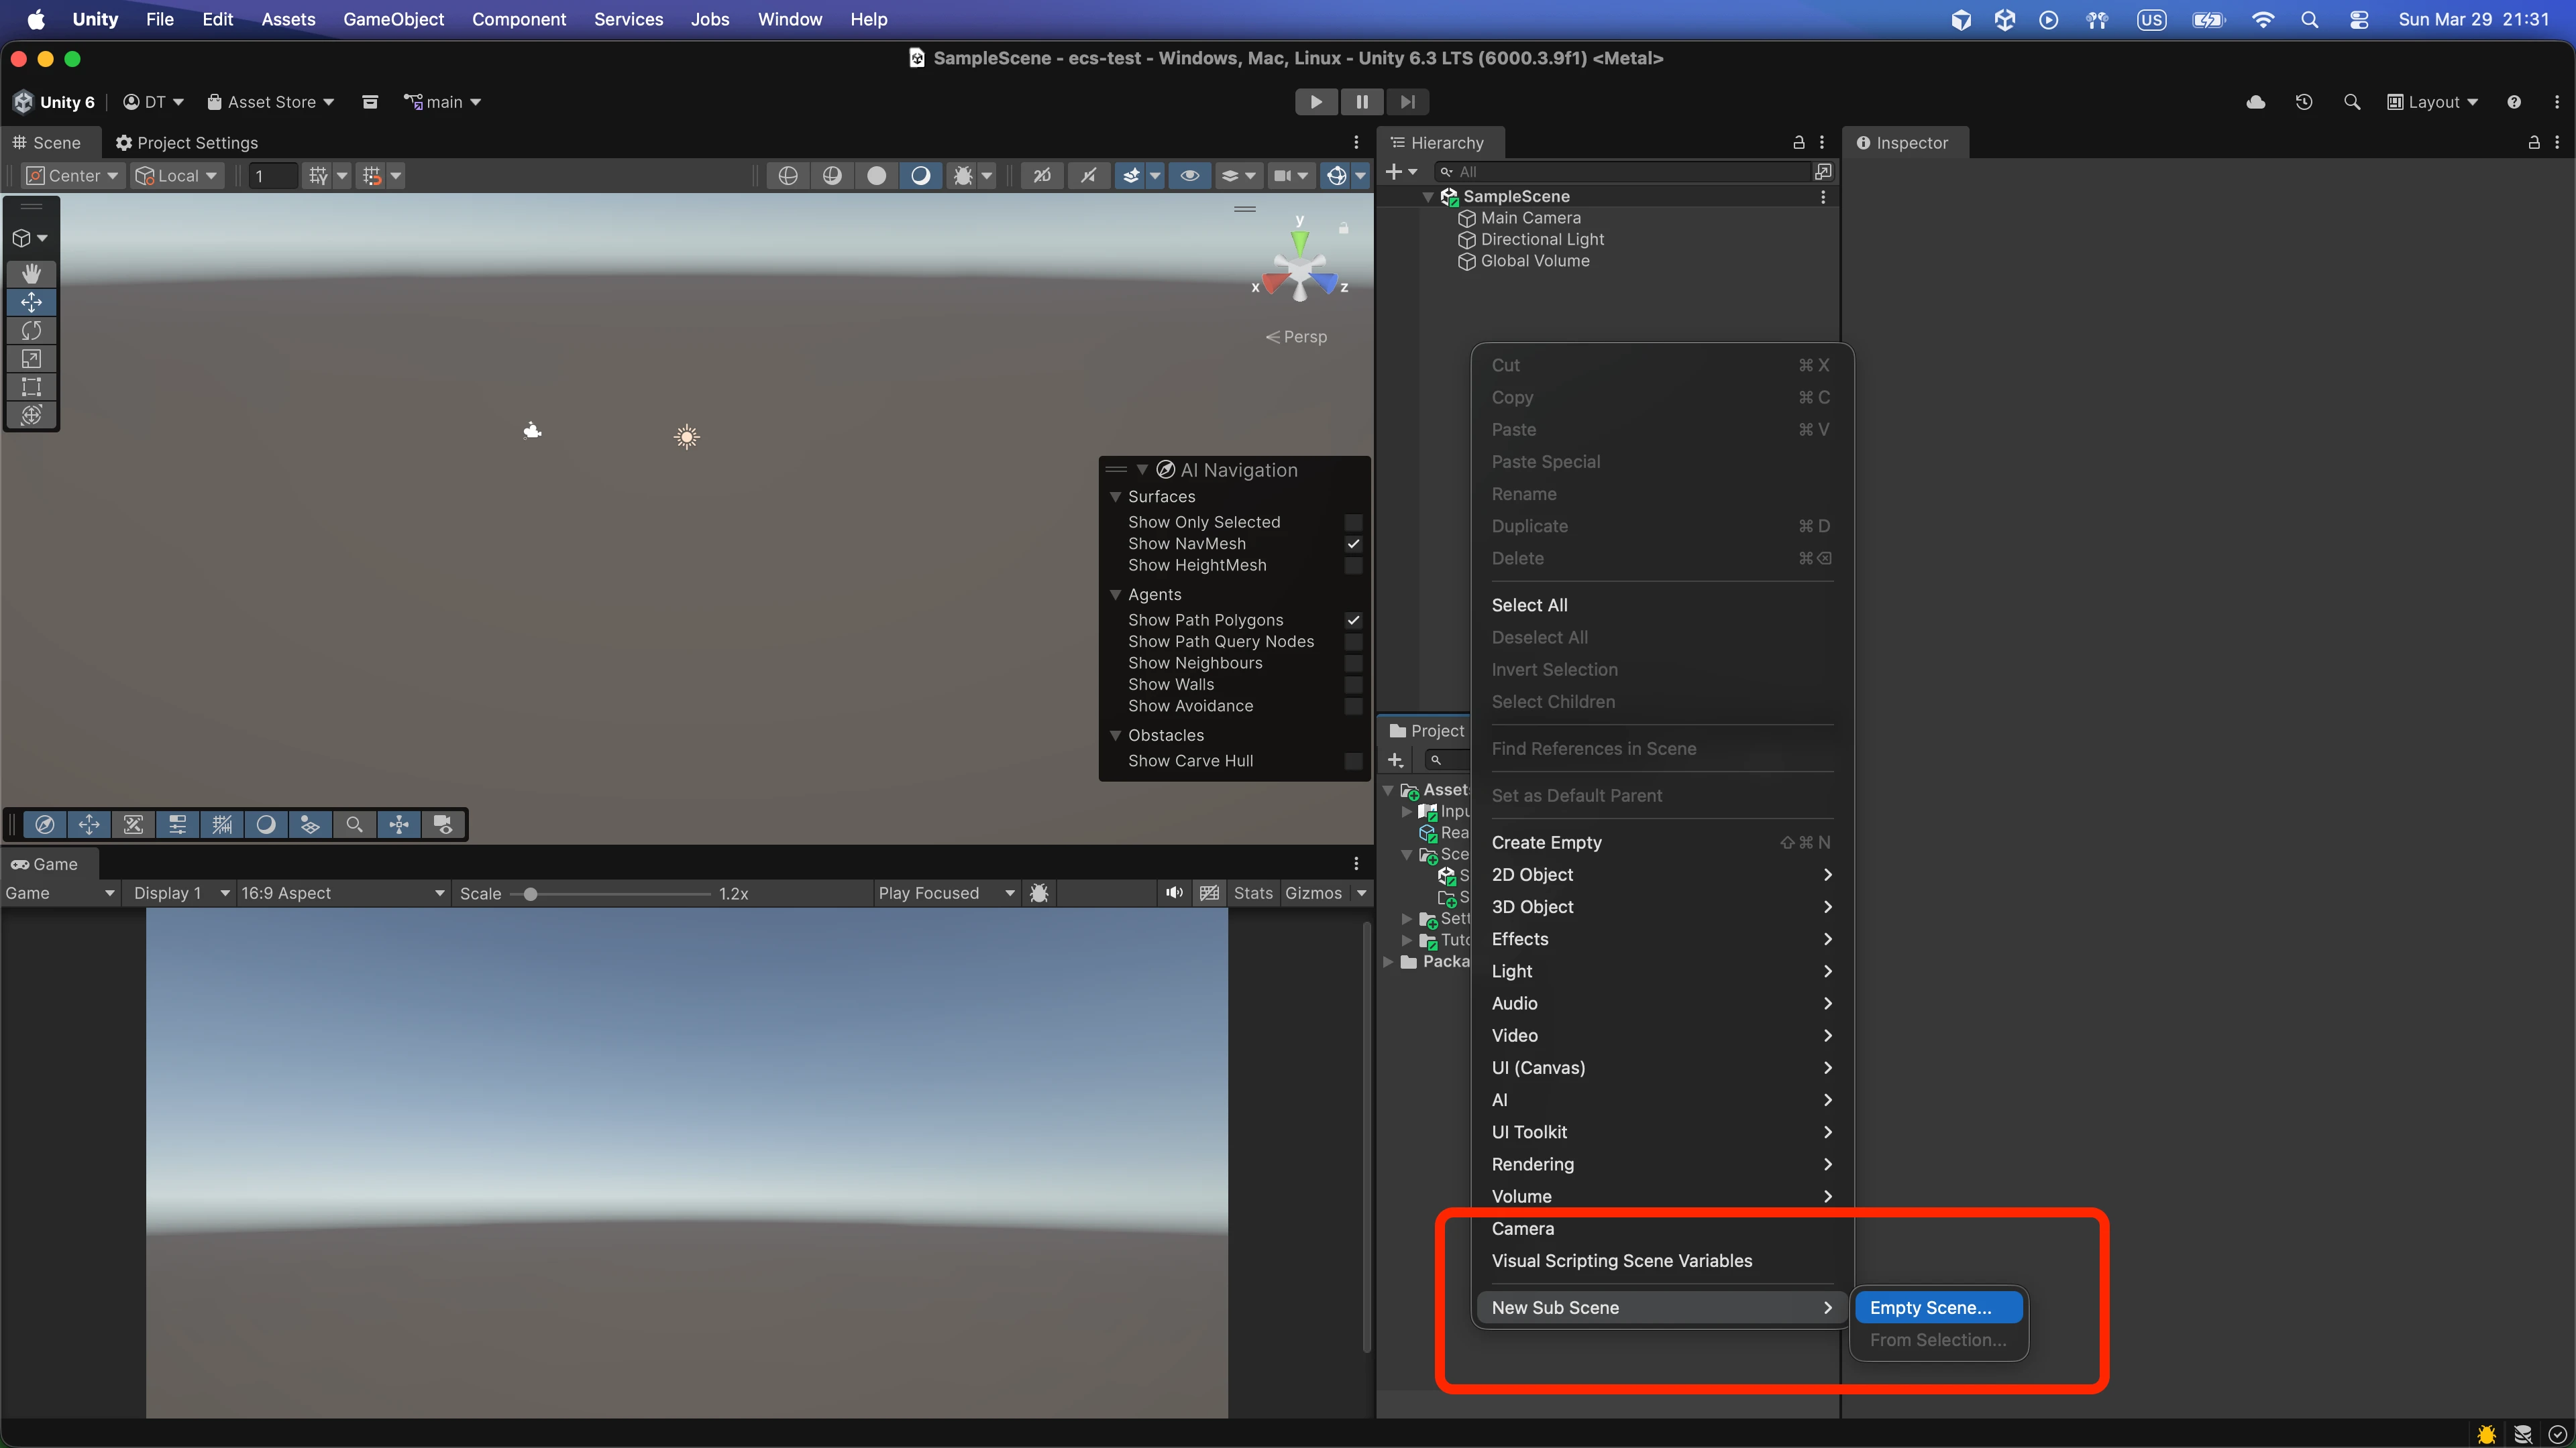Screen dimensions: 2576x1448
Task: Click the Stats button in Game view
Action: tap(1253, 892)
